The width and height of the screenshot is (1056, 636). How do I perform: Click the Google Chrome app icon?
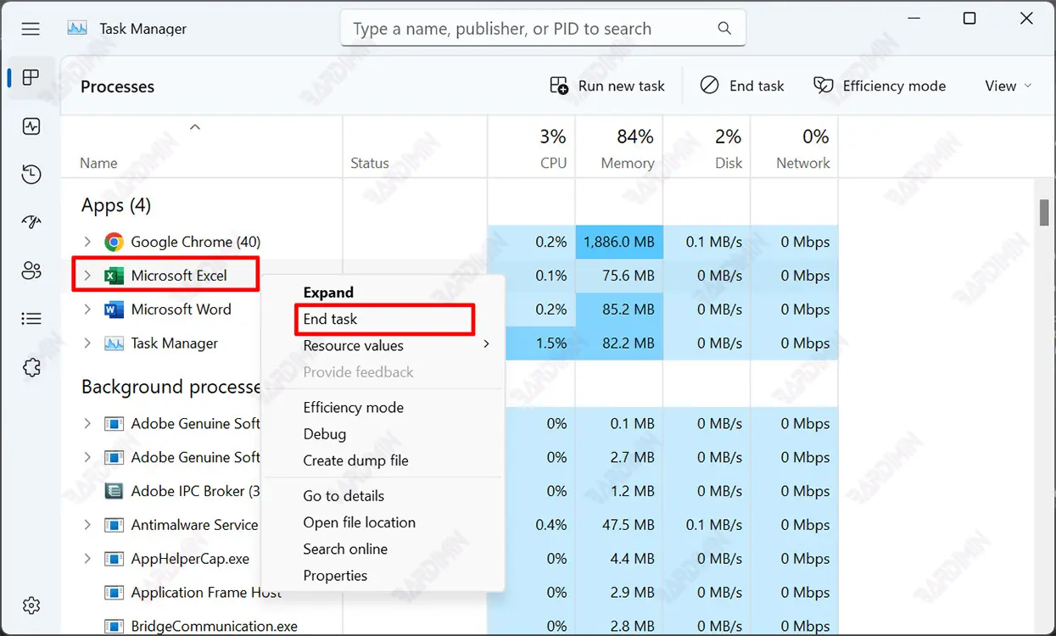[x=114, y=243]
